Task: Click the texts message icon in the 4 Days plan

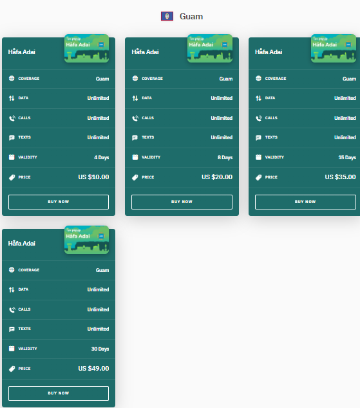Action: tap(12, 138)
